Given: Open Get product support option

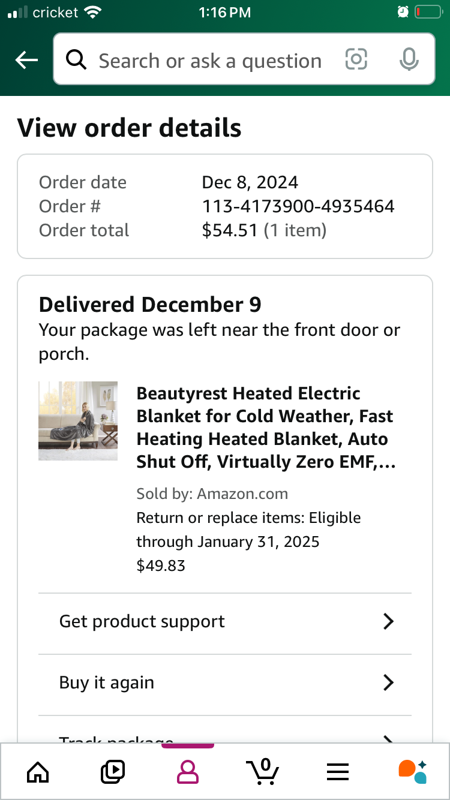Looking at the screenshot, I should tap(225, 621).
